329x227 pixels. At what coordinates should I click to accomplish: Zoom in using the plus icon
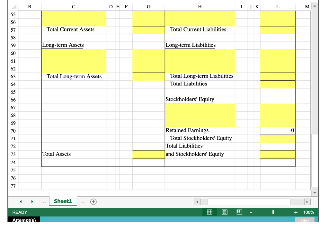pos(296,212)
